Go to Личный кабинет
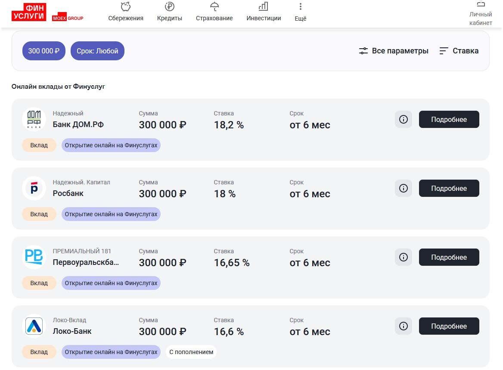 pos(481,19)
